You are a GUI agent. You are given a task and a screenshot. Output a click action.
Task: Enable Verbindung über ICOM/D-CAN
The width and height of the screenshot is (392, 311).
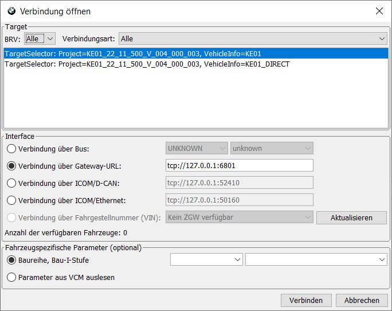[x=11, y=183]
